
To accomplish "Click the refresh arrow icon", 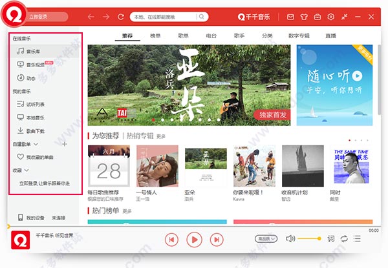I will pos(121,16).
